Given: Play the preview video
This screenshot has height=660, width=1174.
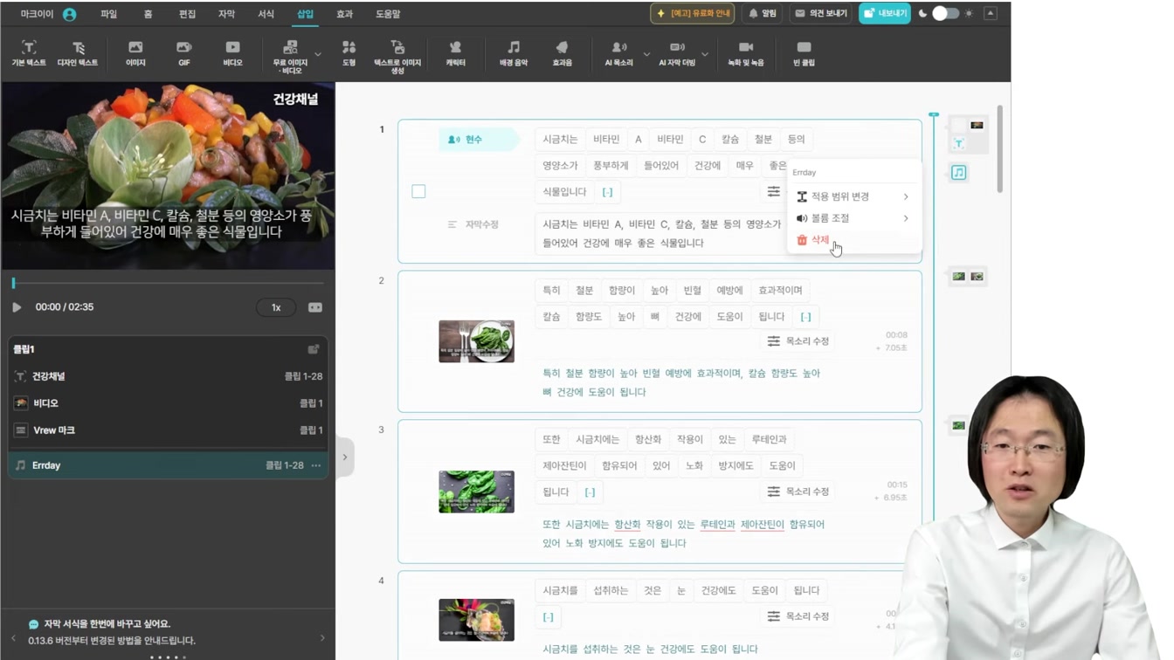Looking at the screenshot, I should point(17,307).
